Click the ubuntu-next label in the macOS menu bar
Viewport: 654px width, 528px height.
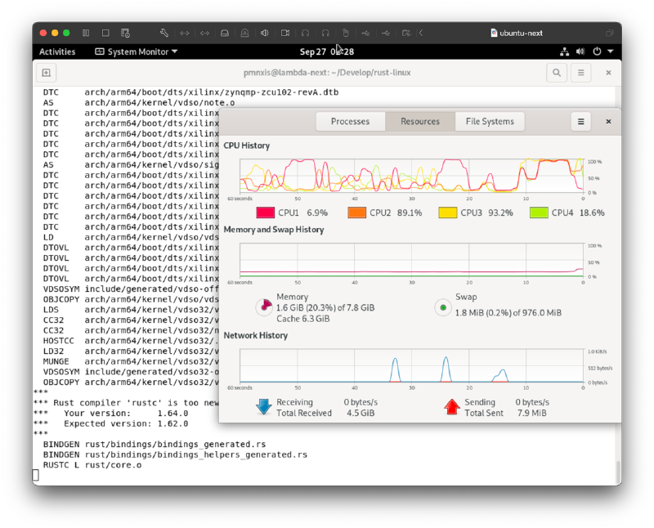[x=520, y=33]
